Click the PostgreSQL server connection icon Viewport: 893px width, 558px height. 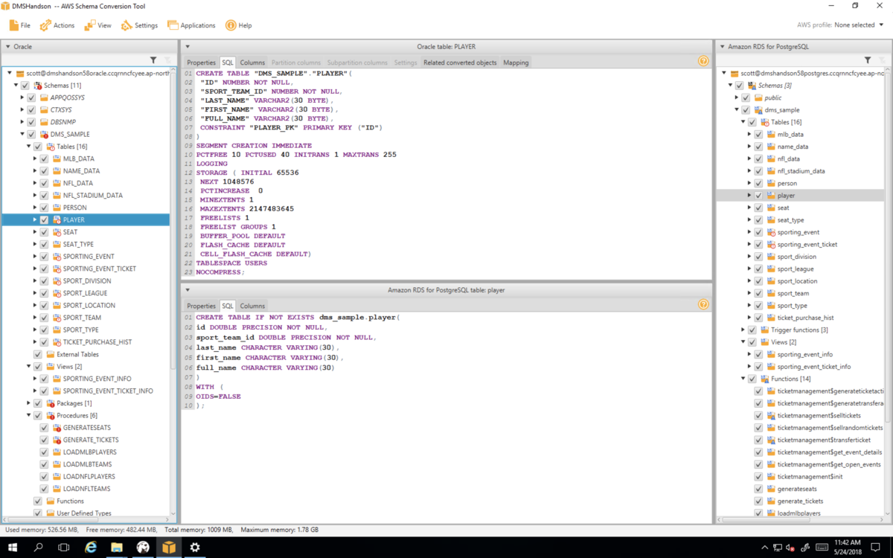(734, 74)
